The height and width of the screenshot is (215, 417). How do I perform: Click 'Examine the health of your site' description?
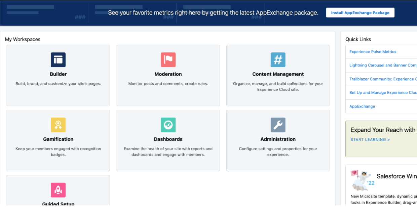pos(168,152)
